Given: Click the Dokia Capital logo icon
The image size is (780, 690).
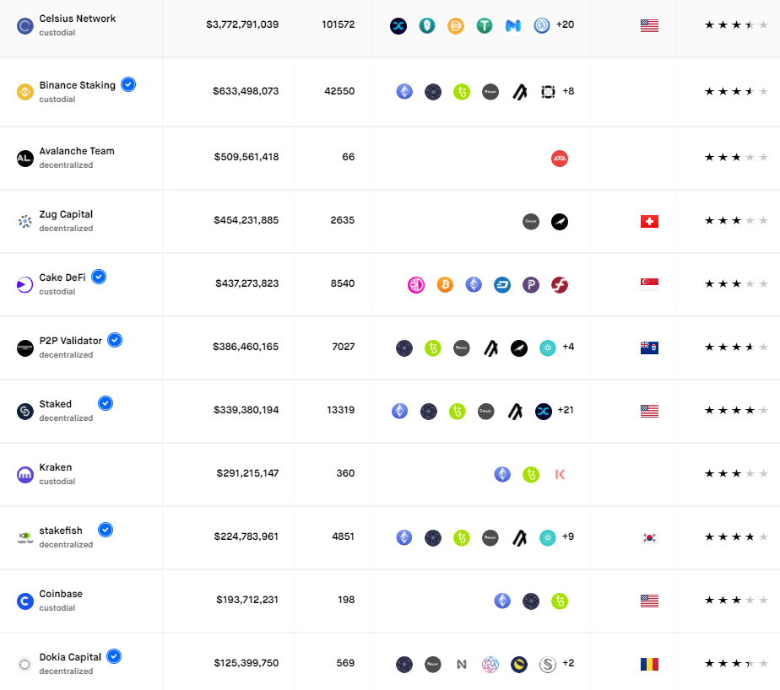Looking at the screenshot, I should point(24,664).
